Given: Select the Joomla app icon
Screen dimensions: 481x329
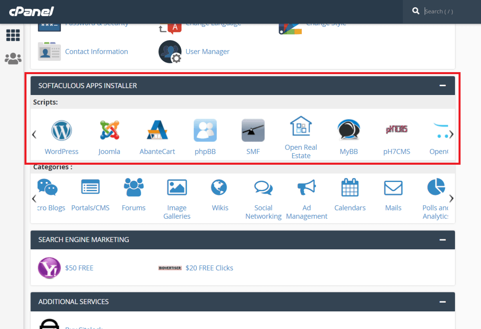Looking at the screenshot, I should [109, 130].
